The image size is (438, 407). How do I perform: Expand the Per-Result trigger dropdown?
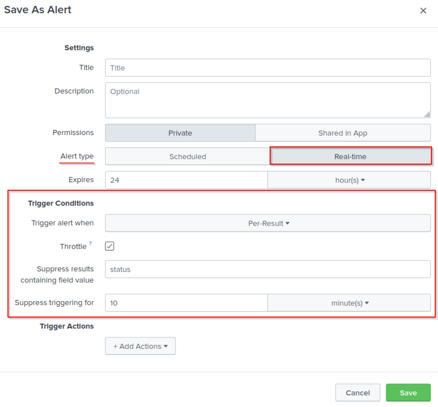268,223
